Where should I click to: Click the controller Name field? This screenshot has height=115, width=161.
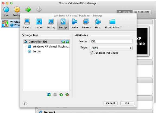[111, 41]
